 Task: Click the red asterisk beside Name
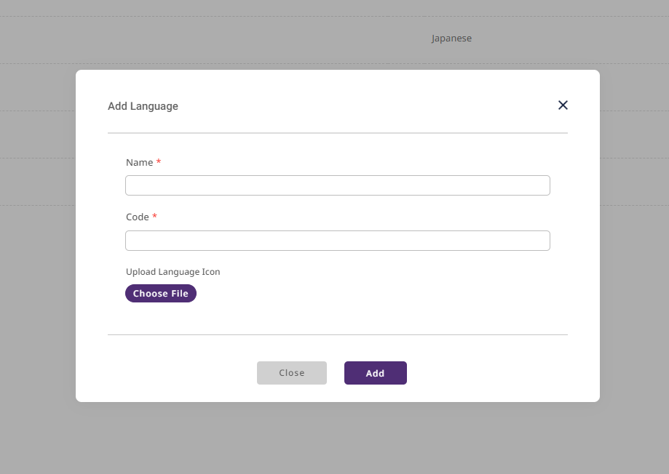159,162
